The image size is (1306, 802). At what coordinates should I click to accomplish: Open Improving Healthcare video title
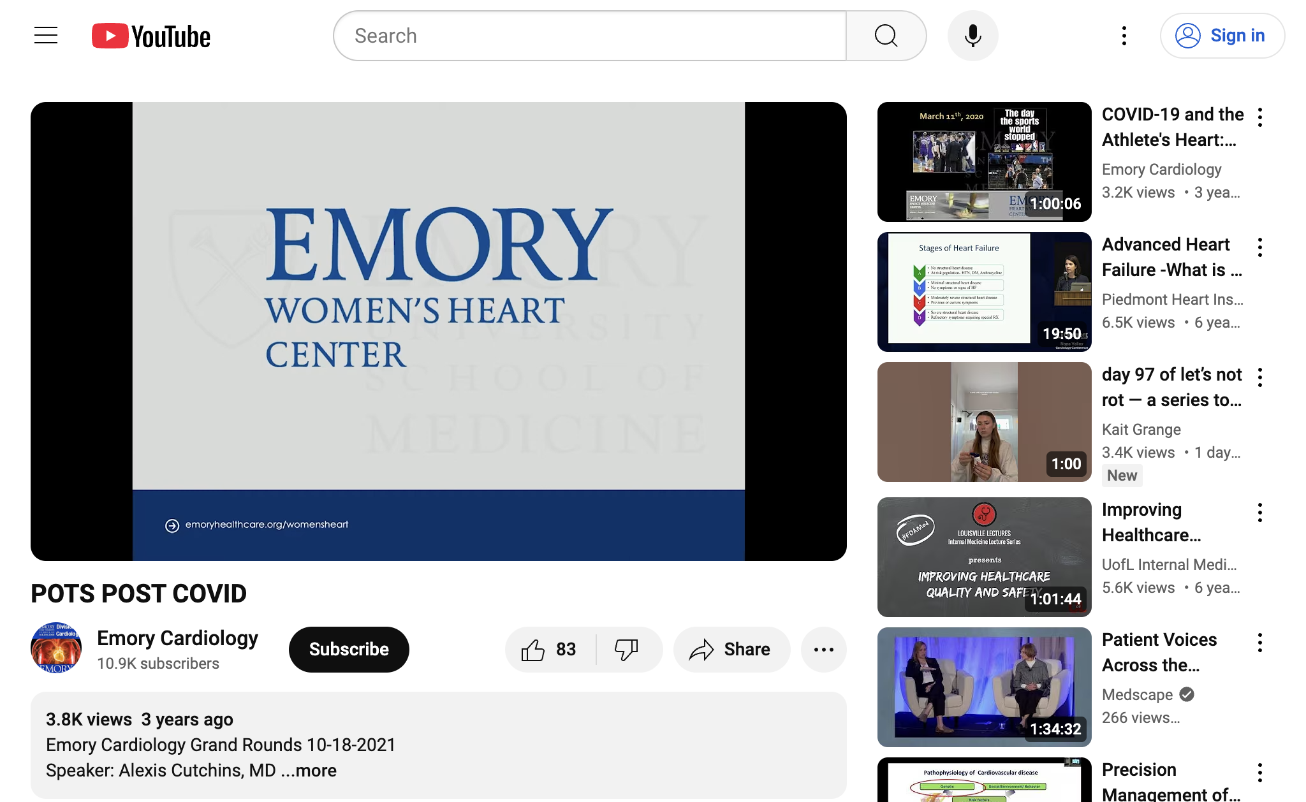click(1152, 522)
